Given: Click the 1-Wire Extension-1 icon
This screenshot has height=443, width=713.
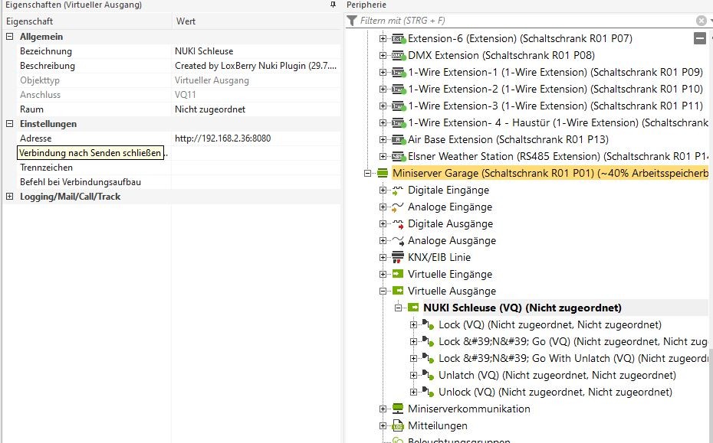Looking at the screenshot, I should (x=399, y=72).
